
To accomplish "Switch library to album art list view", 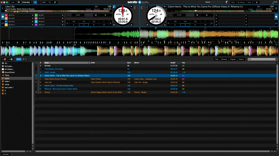I will tap(25, 59).
